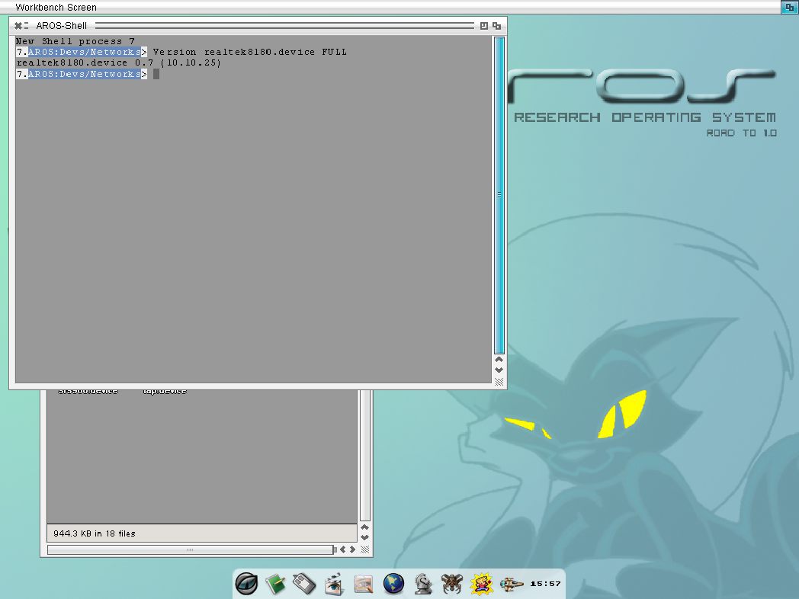Viewport: 799px width, 599px height.
Task: Open the cat-eye icon in the dock
Action: point(246,584)
